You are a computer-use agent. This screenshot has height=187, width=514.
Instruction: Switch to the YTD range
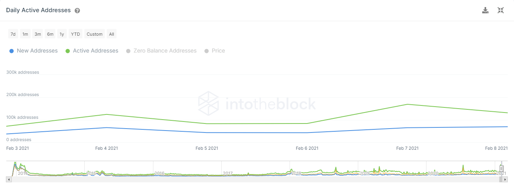[x=75, y=34]
